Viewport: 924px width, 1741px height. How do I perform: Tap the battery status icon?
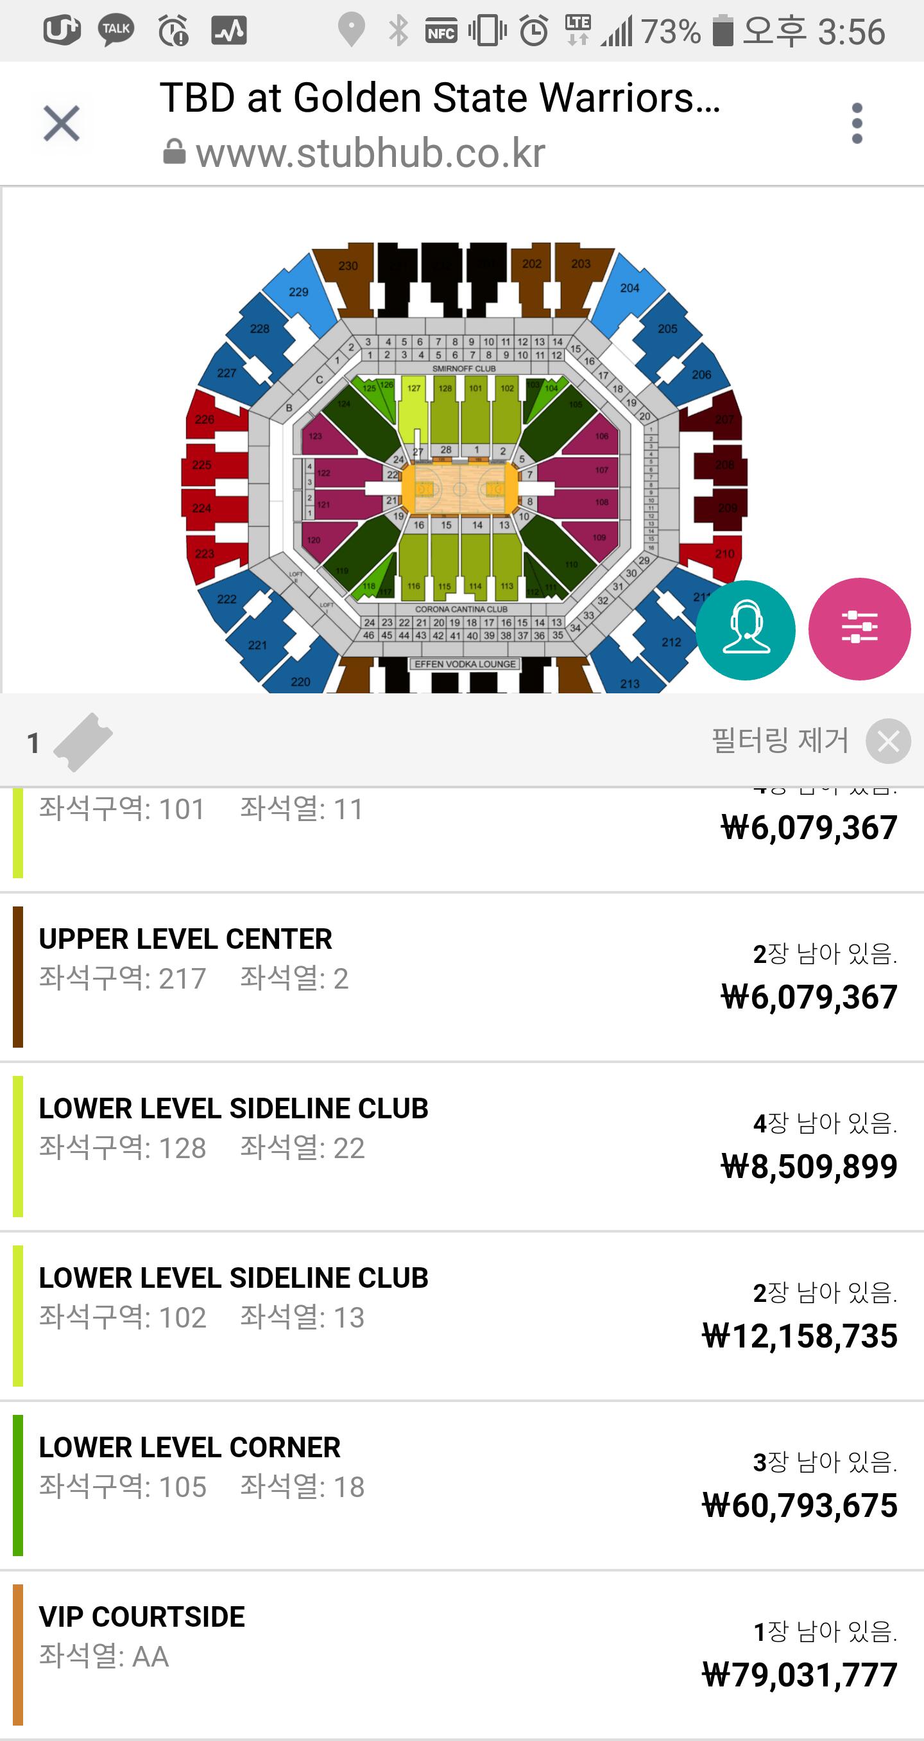click(723, 30)
